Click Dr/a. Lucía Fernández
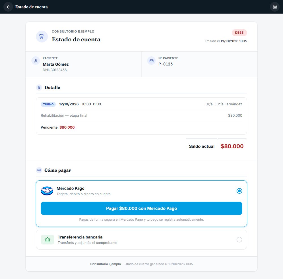This screenshot has height=279, width=283. tap(224, 104)
